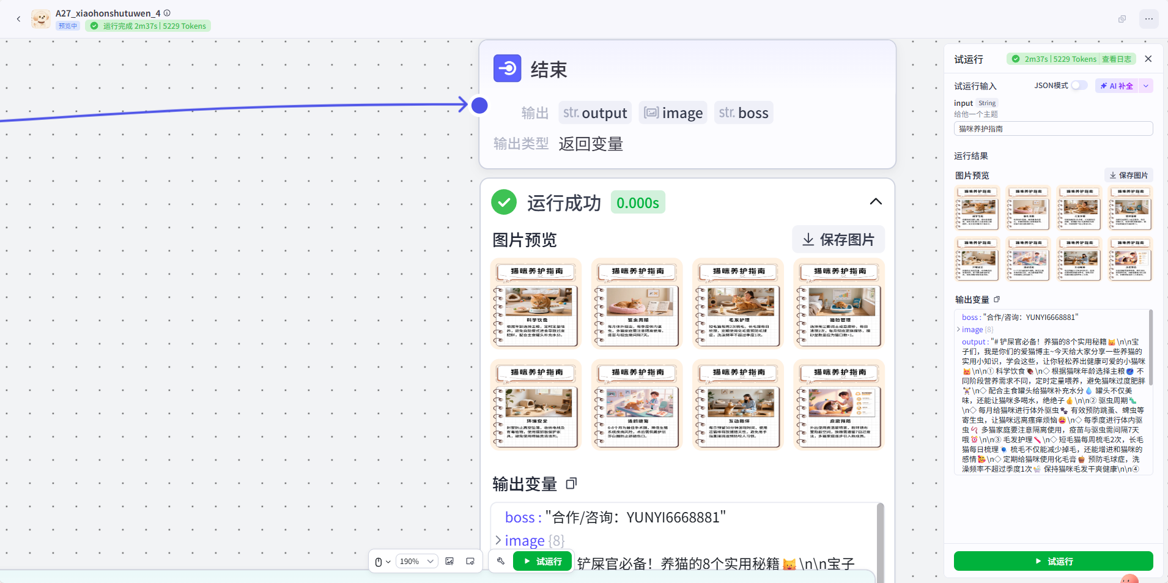Click 保存图片 in the node result panel
The height and width of the screenshot is (583, 1168).
(838, 239)
